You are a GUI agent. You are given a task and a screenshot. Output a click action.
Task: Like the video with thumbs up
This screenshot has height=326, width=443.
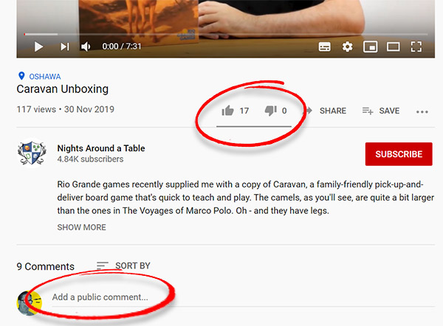(x=227, y=111)
